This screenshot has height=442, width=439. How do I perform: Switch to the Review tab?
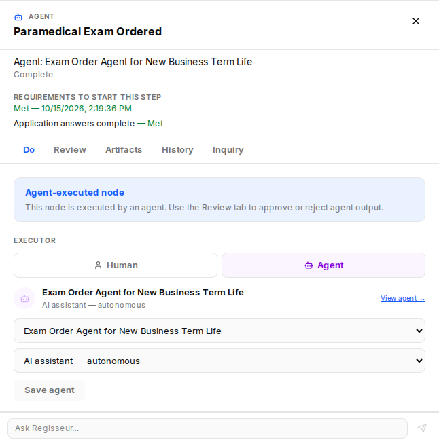[x=70, y=149]
